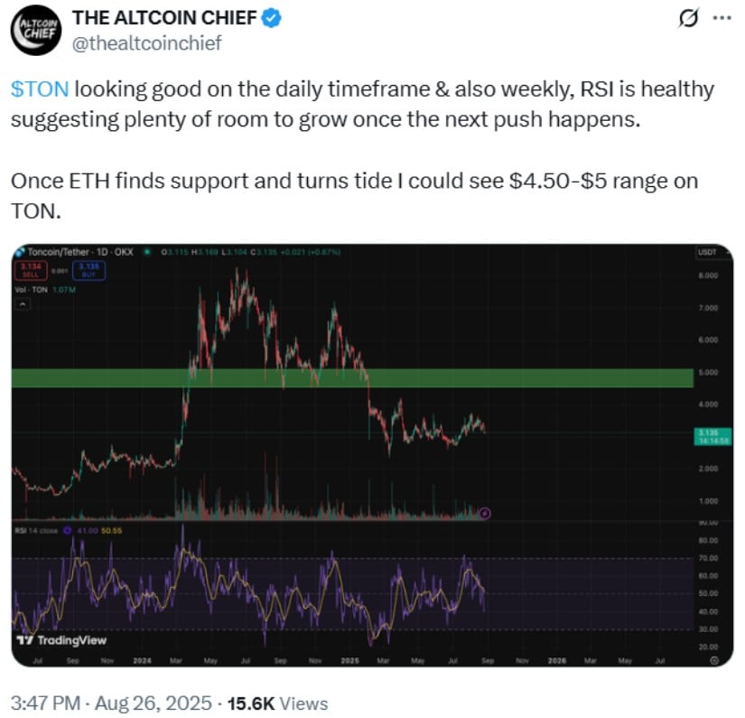Open the @thealtcoinchief handle link
This screenshot has width=745, height=718.
coord(146,43)
